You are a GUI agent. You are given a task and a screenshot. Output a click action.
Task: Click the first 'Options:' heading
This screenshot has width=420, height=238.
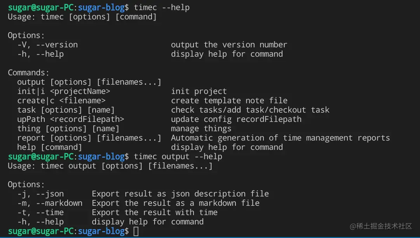pyautogui.click(x=26, y=35)
